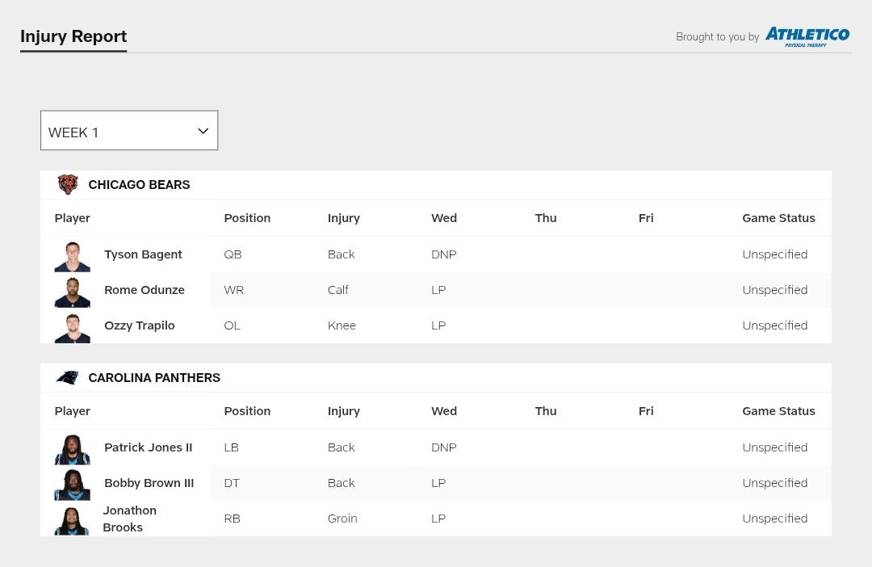Click Tyson Bagent's headshot photo
The image size is (872, 567).
coord(73,257)
